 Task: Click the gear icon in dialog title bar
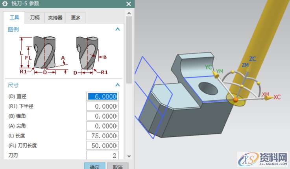click(x=5, y=4)
